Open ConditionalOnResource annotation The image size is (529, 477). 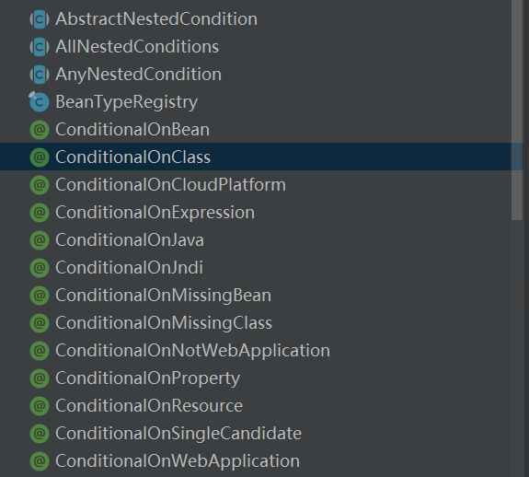click(149, 406)
